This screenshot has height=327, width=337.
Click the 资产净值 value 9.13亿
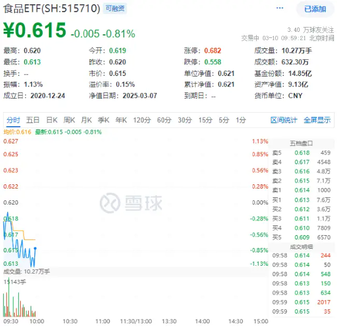(298, 85)
